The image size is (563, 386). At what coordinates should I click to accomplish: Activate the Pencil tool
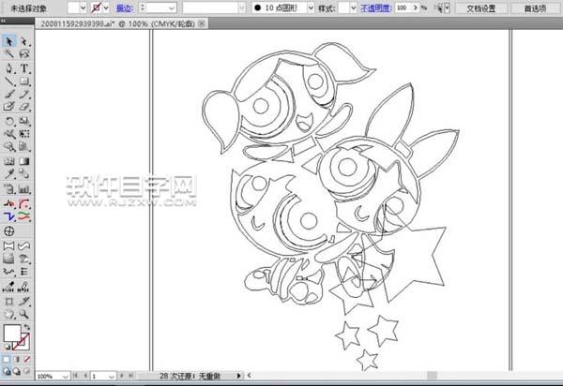coord(24,94)
